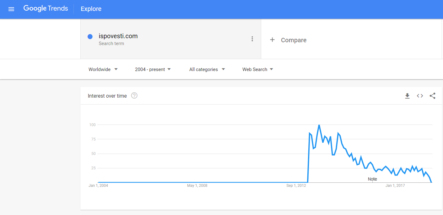Image resolution: width=443 pixels, height=215 pixels.
Task: Expand the All categories dropdown
Action: (207, 69)
